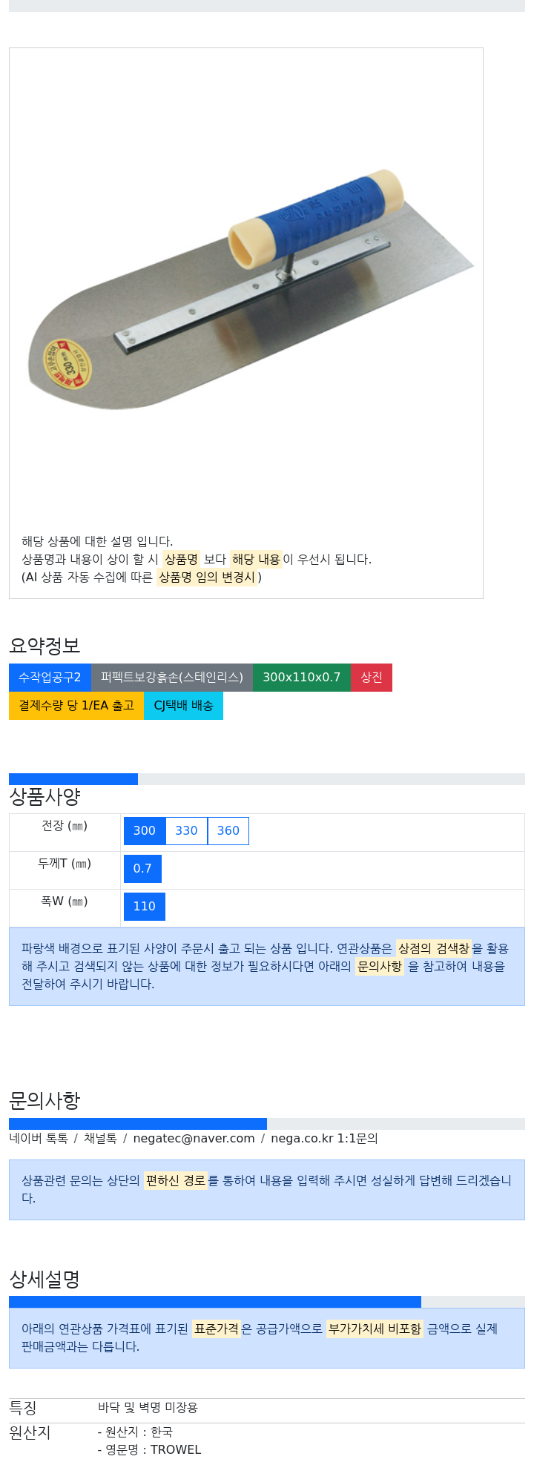Open 채널톡 inquiry link
This screenshot has width=534, height=1459.
(100, 1138)
